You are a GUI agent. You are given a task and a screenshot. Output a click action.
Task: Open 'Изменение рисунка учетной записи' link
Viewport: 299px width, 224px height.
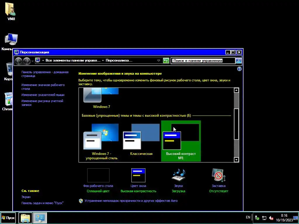point(42,103)
